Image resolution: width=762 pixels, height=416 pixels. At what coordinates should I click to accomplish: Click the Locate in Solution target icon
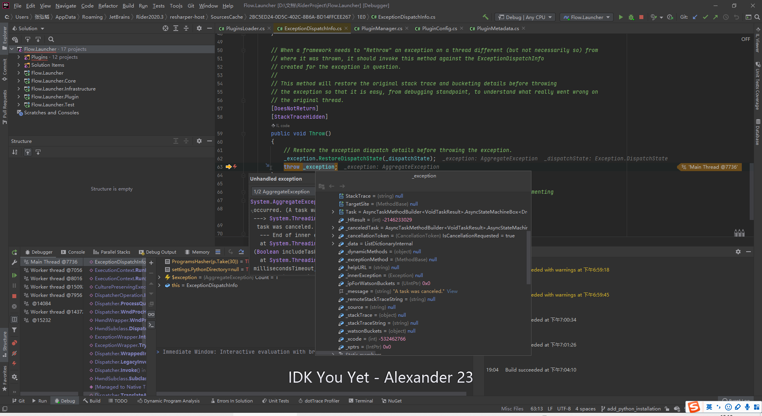165,28
